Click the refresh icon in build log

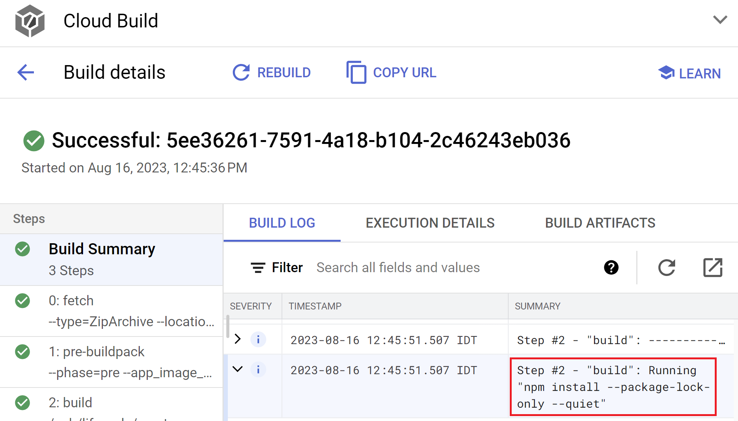(x=666, y=268)
